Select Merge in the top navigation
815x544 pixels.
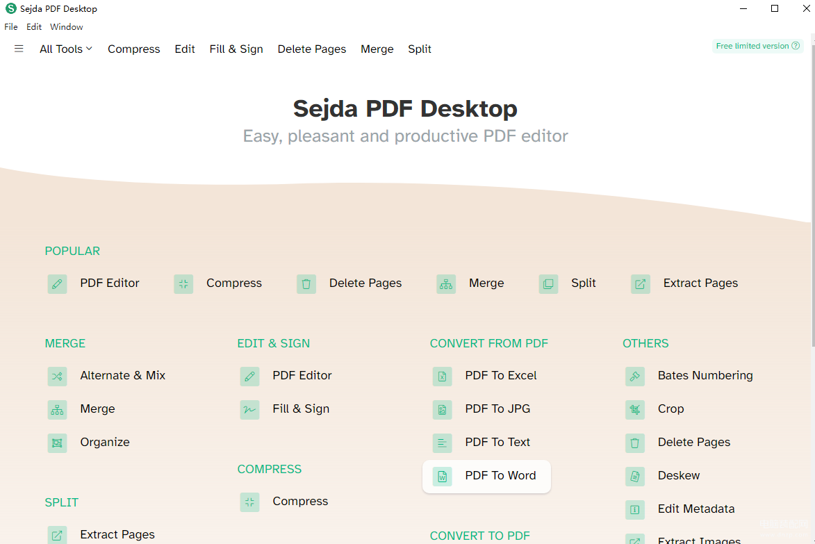coord(377,49)
